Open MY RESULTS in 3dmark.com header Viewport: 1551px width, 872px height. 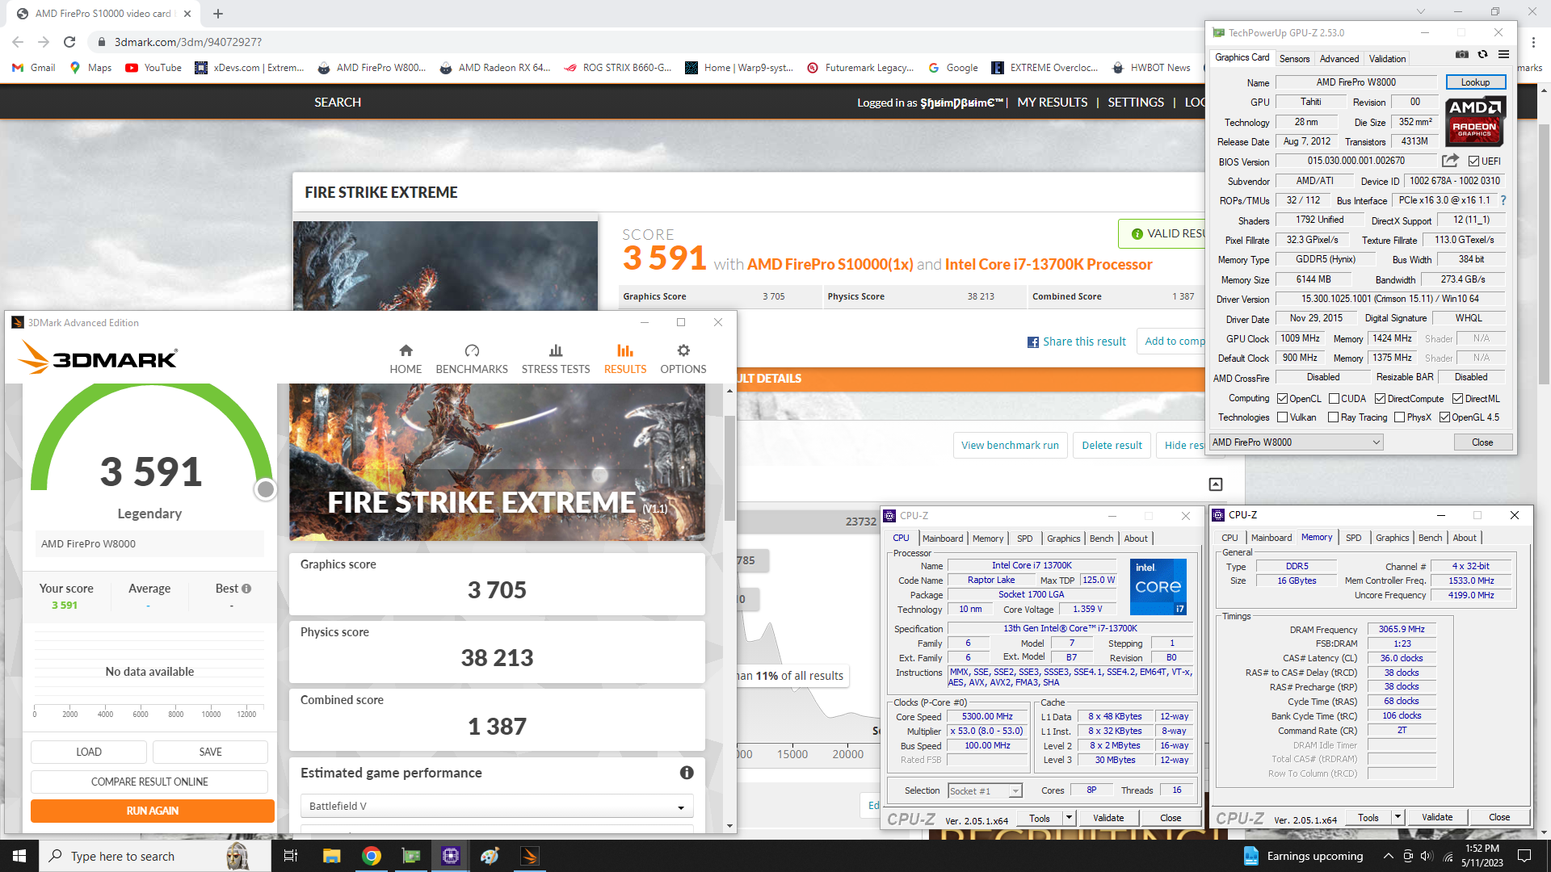1053,103
